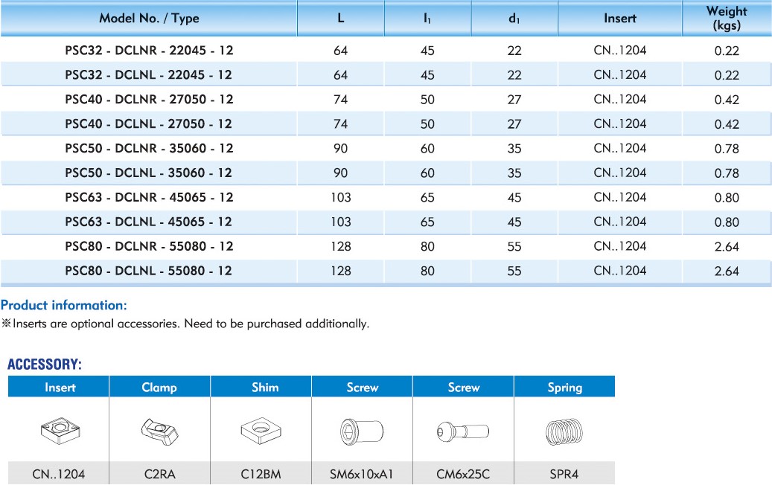This screenshot has width=772, height=485.
Task: Select row PSC40 - DCLNR - 27050 - 12
Action: (x=386, y=100)
